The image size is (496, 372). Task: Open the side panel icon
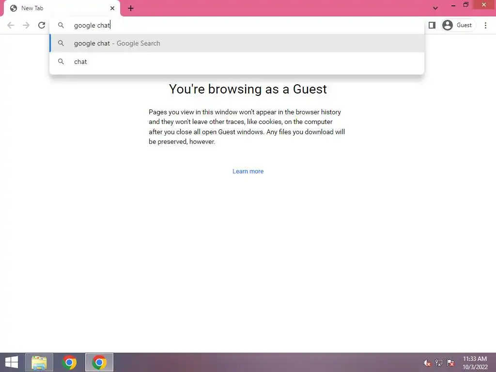[432, 25]
